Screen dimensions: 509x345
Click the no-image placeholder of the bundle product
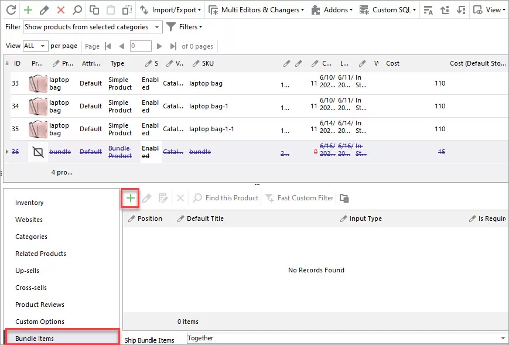tap(38, 152)
